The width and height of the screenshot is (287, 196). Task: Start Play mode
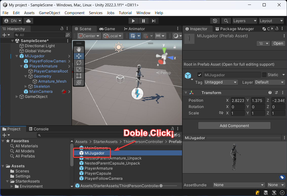[x=133, y=21]
